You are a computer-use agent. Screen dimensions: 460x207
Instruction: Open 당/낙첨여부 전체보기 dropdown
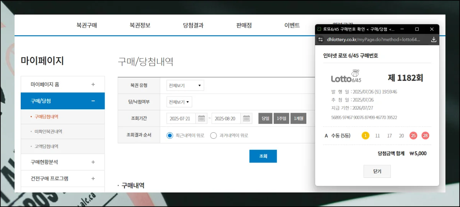179,102
